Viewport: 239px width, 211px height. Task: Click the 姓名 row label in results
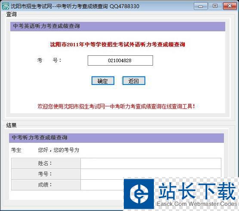pos(45,163)
